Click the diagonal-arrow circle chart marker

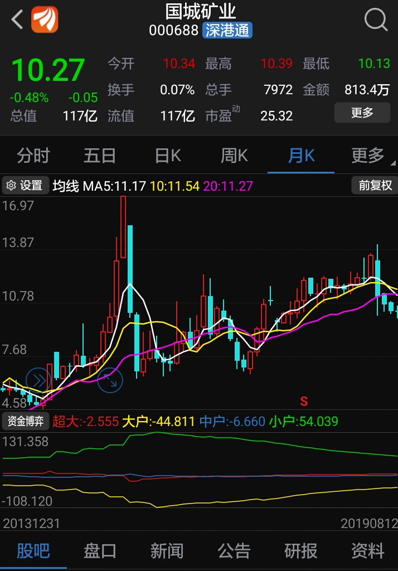click(x=110, y=380)
